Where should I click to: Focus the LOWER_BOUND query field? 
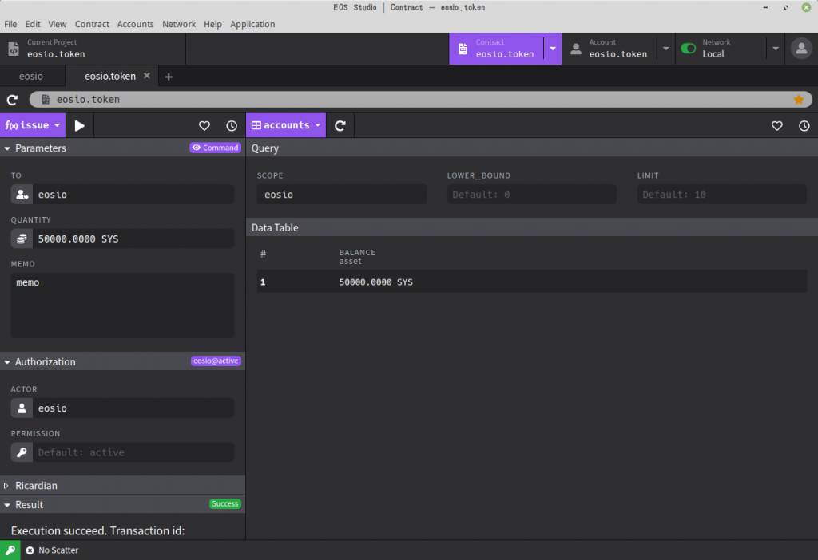531,195
